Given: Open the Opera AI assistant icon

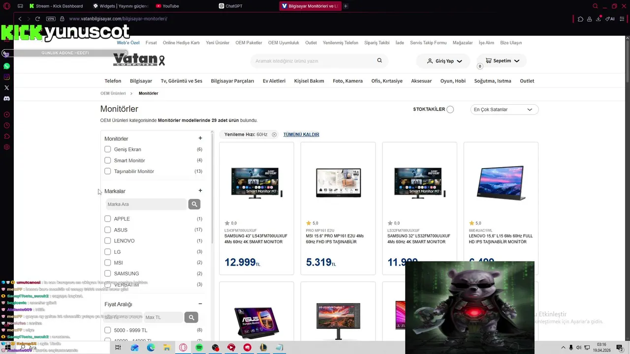Looking at the screenshot, I should click(610, 19).
